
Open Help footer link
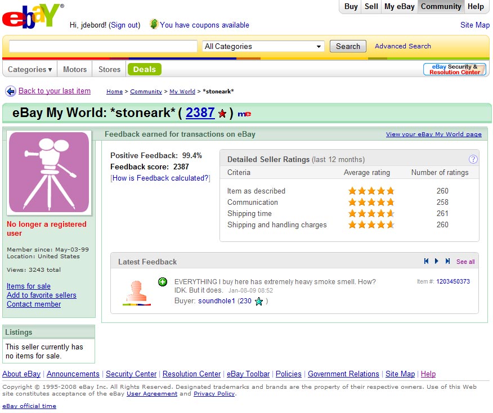pos(428,374)
